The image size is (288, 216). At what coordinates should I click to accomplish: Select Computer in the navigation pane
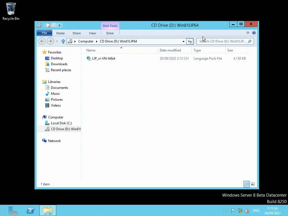(56, 117)
